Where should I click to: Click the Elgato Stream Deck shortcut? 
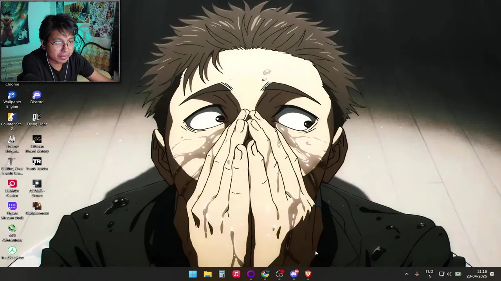12,211
